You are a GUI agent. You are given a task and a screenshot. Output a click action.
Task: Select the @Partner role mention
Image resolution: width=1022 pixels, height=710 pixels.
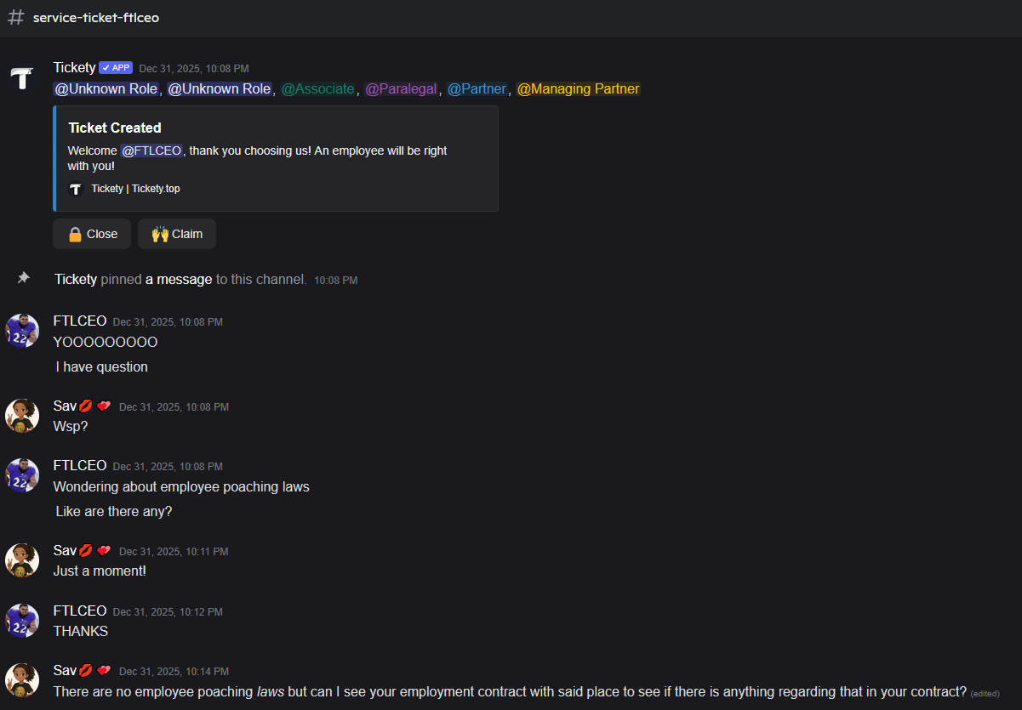click(x=477, y=89)
